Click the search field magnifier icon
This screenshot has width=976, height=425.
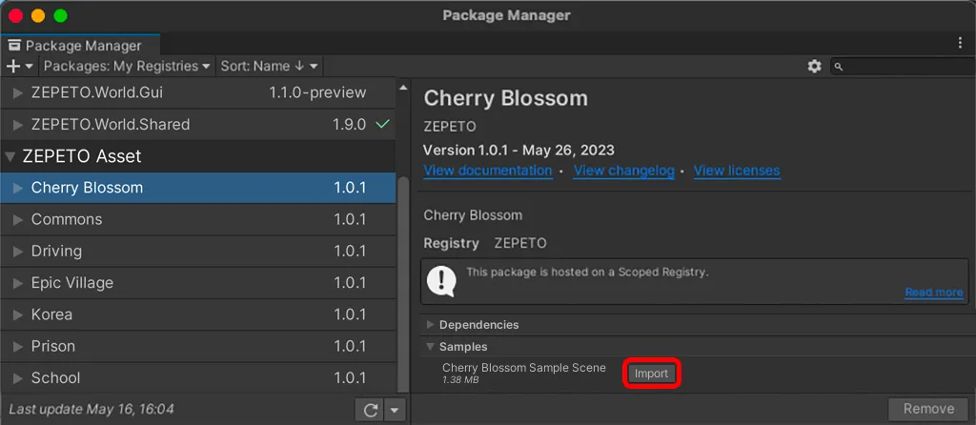point(839,67)
